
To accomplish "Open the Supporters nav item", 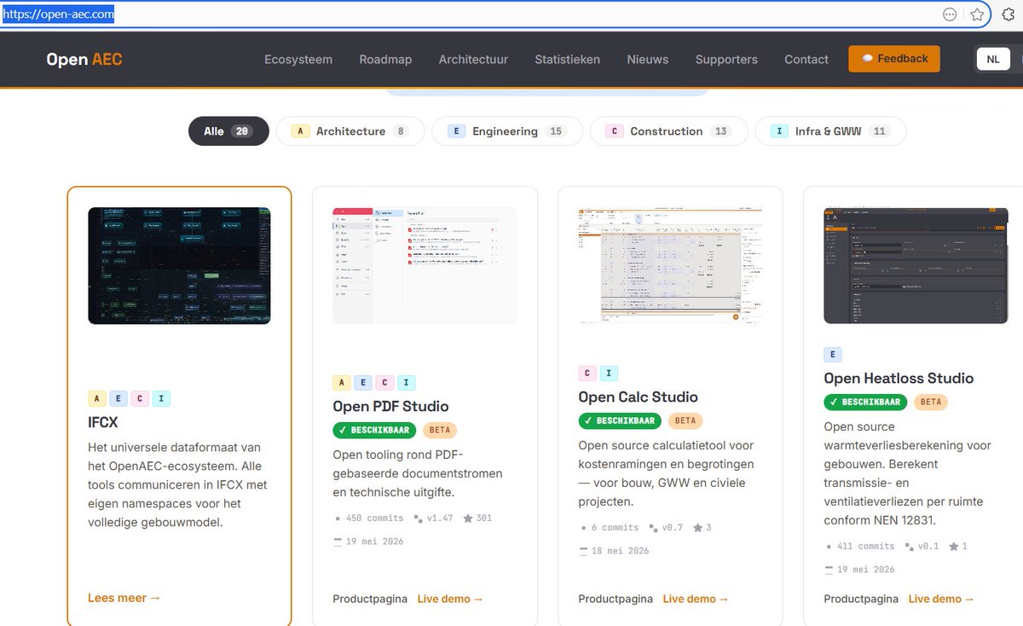I will coord(726,60).
